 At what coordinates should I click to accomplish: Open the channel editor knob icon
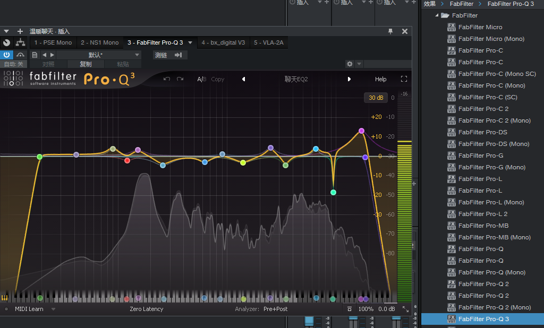coord(6,42)
